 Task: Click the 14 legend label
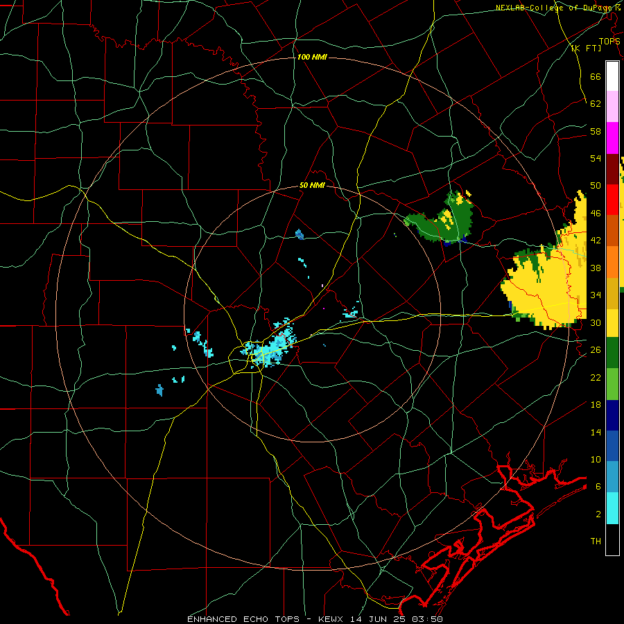click(596, 432)
